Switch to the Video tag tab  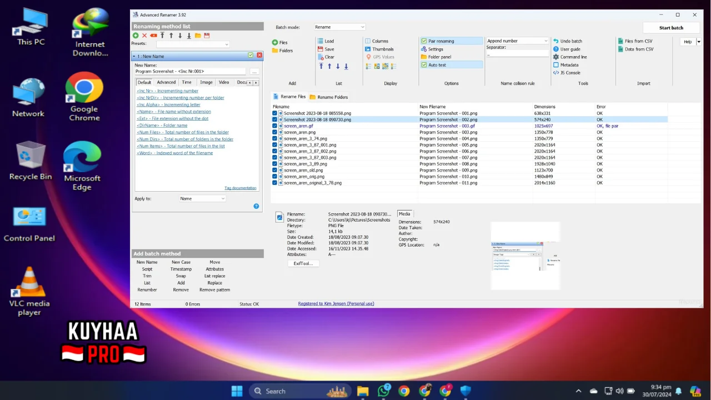[224, 82]
